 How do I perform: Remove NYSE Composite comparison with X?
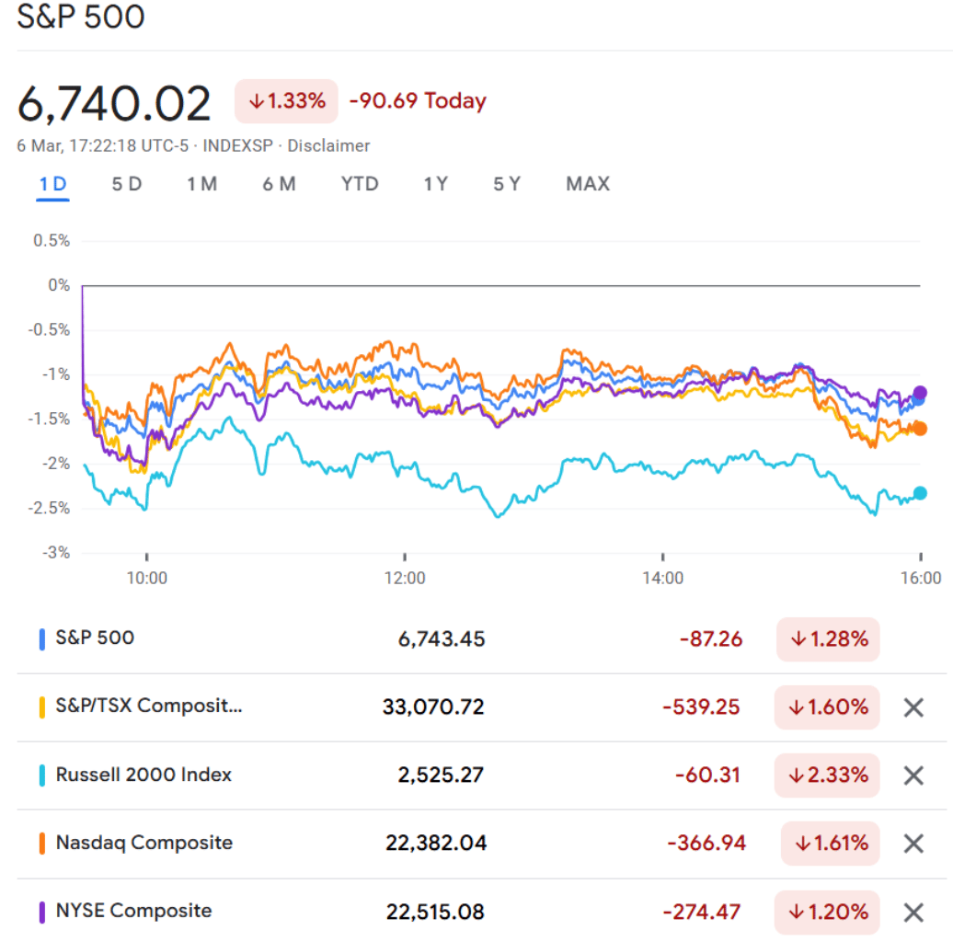pyautogui.click(x=913, y=912)
